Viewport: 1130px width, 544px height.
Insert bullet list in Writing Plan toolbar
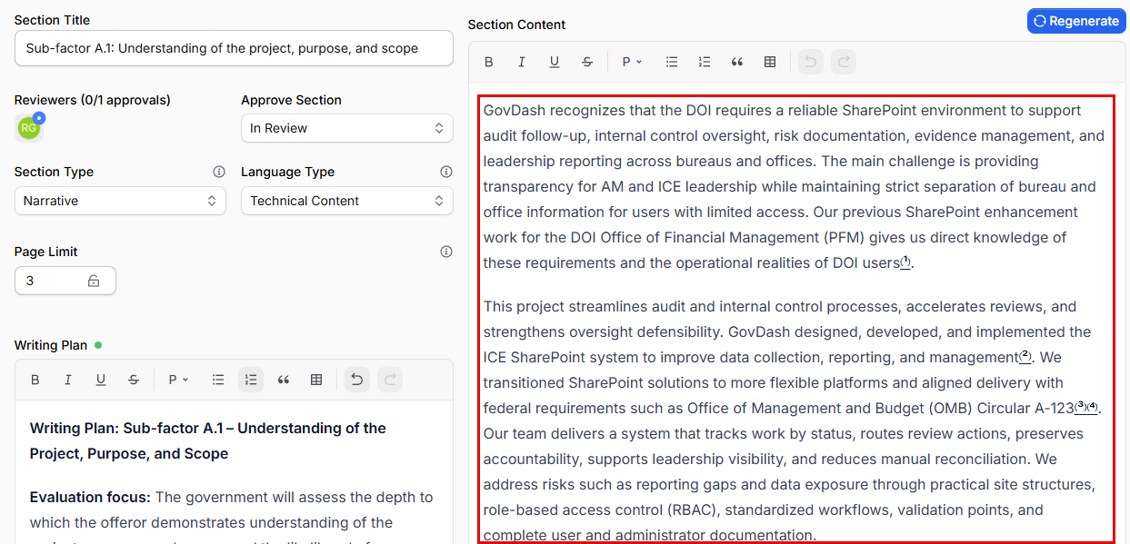tap(218, 380)
